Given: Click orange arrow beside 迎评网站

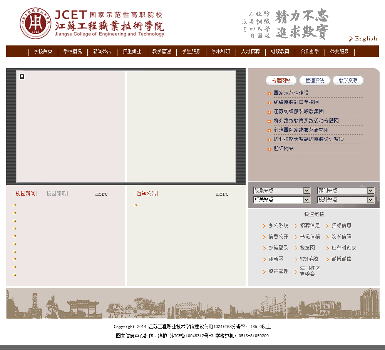Looking at the screenshot, I should tap(269, 149).
